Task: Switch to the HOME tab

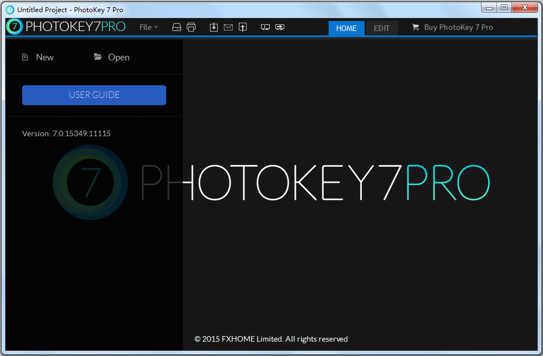Action: click(x=346, y=28)
